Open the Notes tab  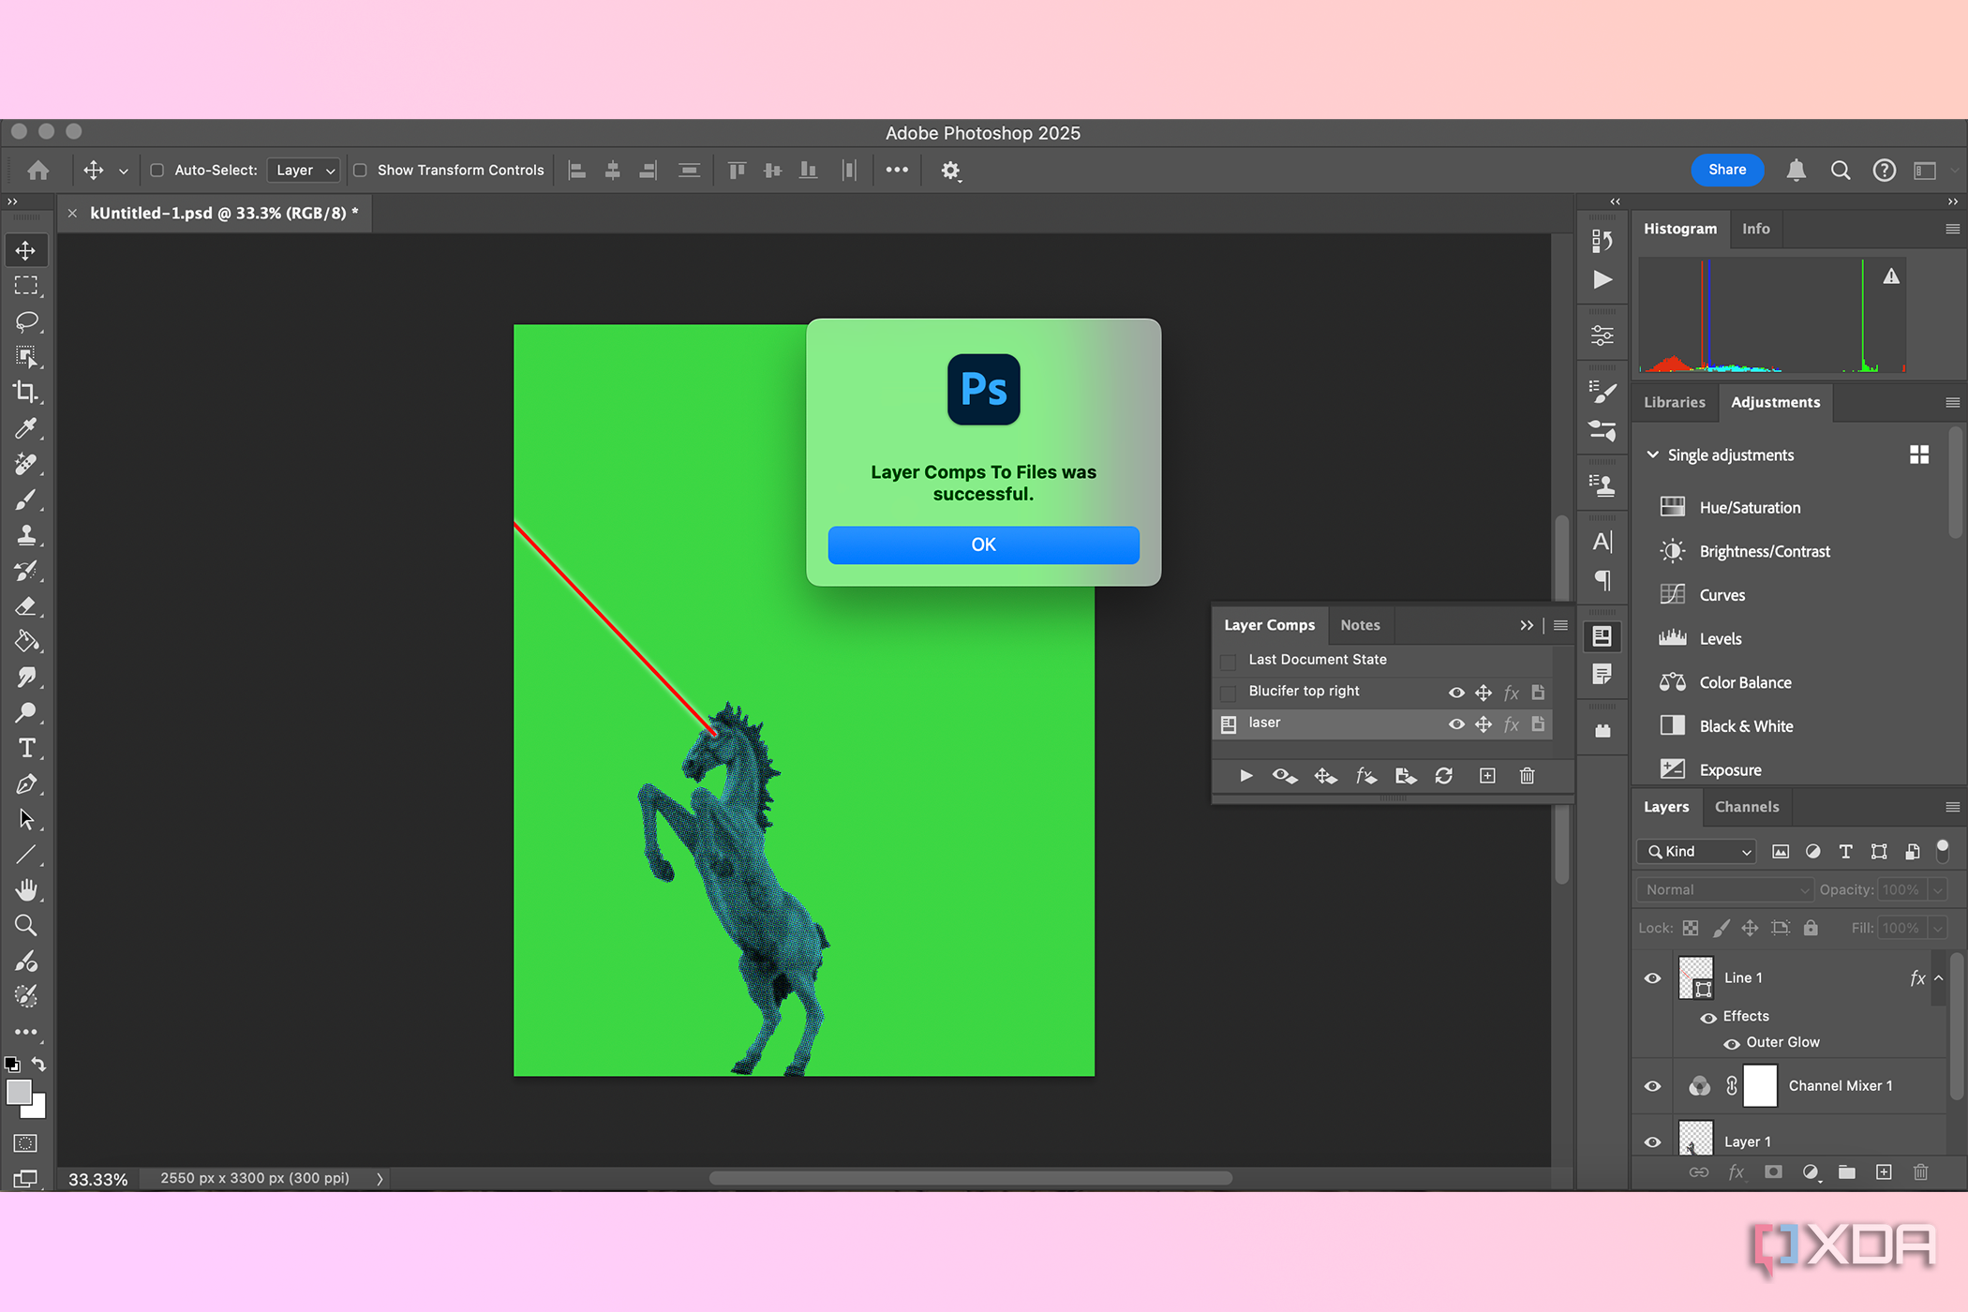1360,625
